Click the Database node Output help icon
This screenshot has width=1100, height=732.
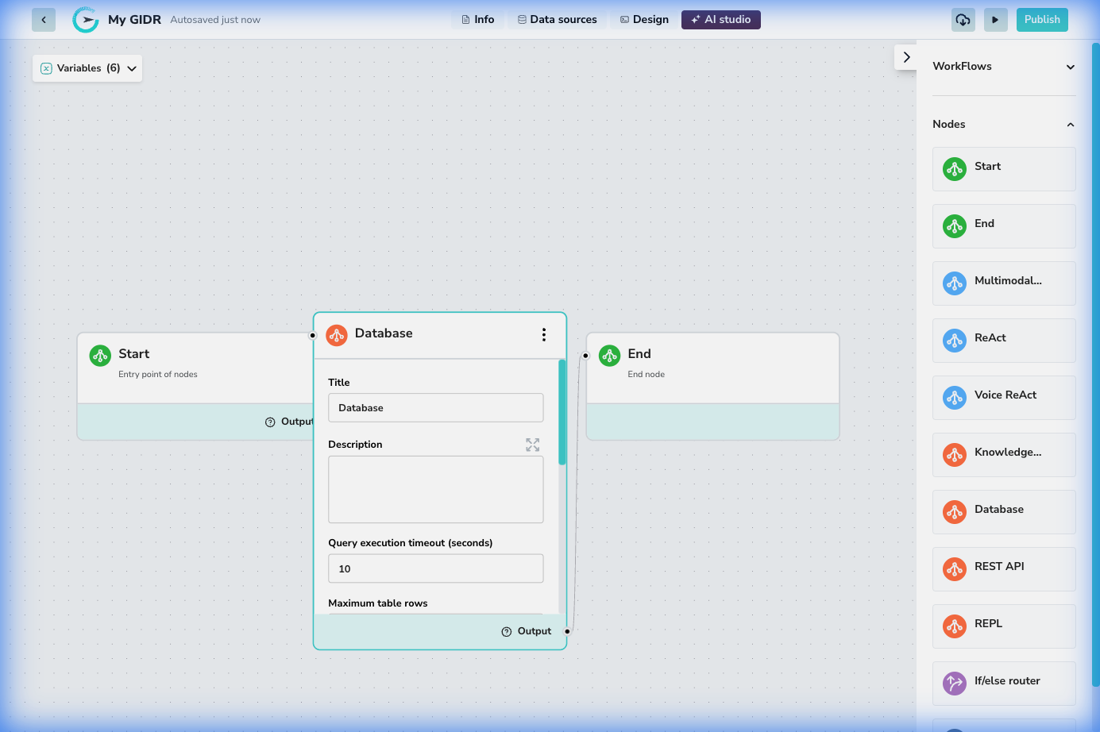(x=507, y=632)
